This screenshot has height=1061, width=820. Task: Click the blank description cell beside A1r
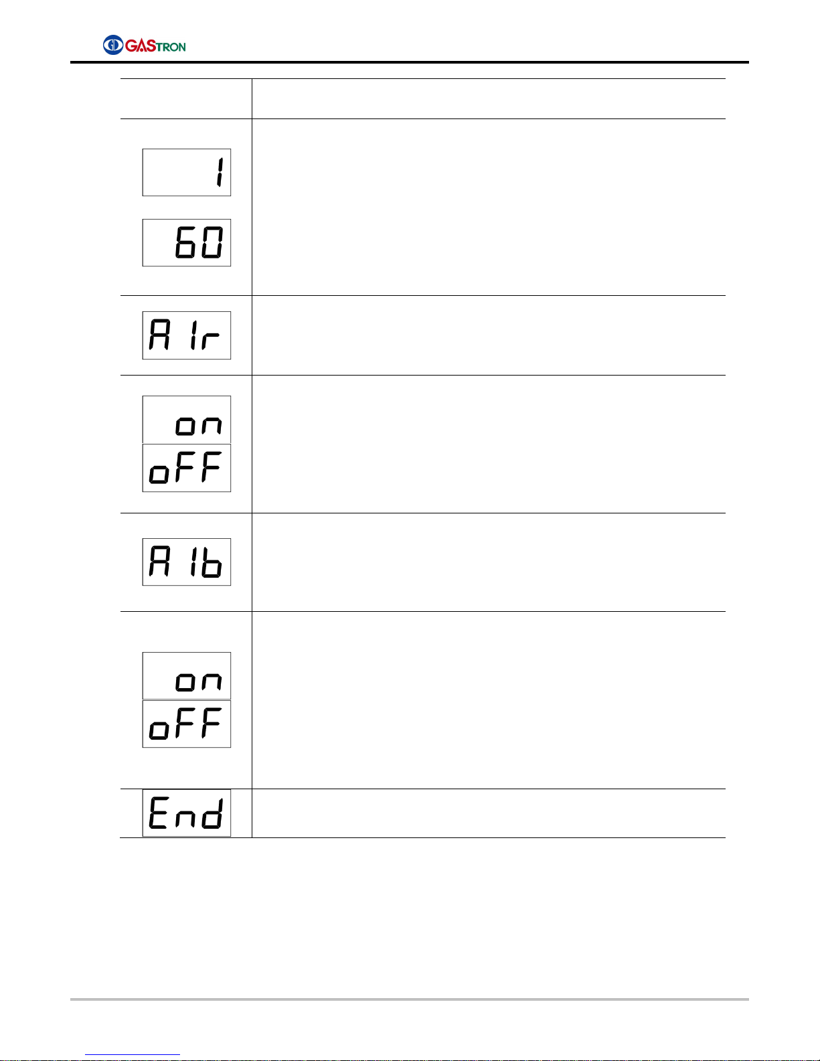click(x=489, y=335)
